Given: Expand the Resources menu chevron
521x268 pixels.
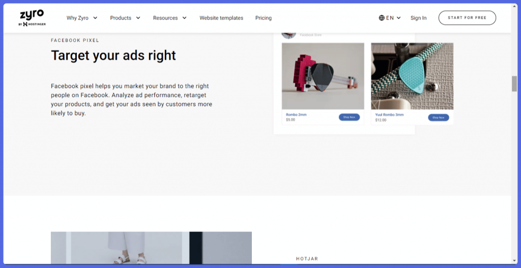Looking at the screenshot, I should 184,18.
